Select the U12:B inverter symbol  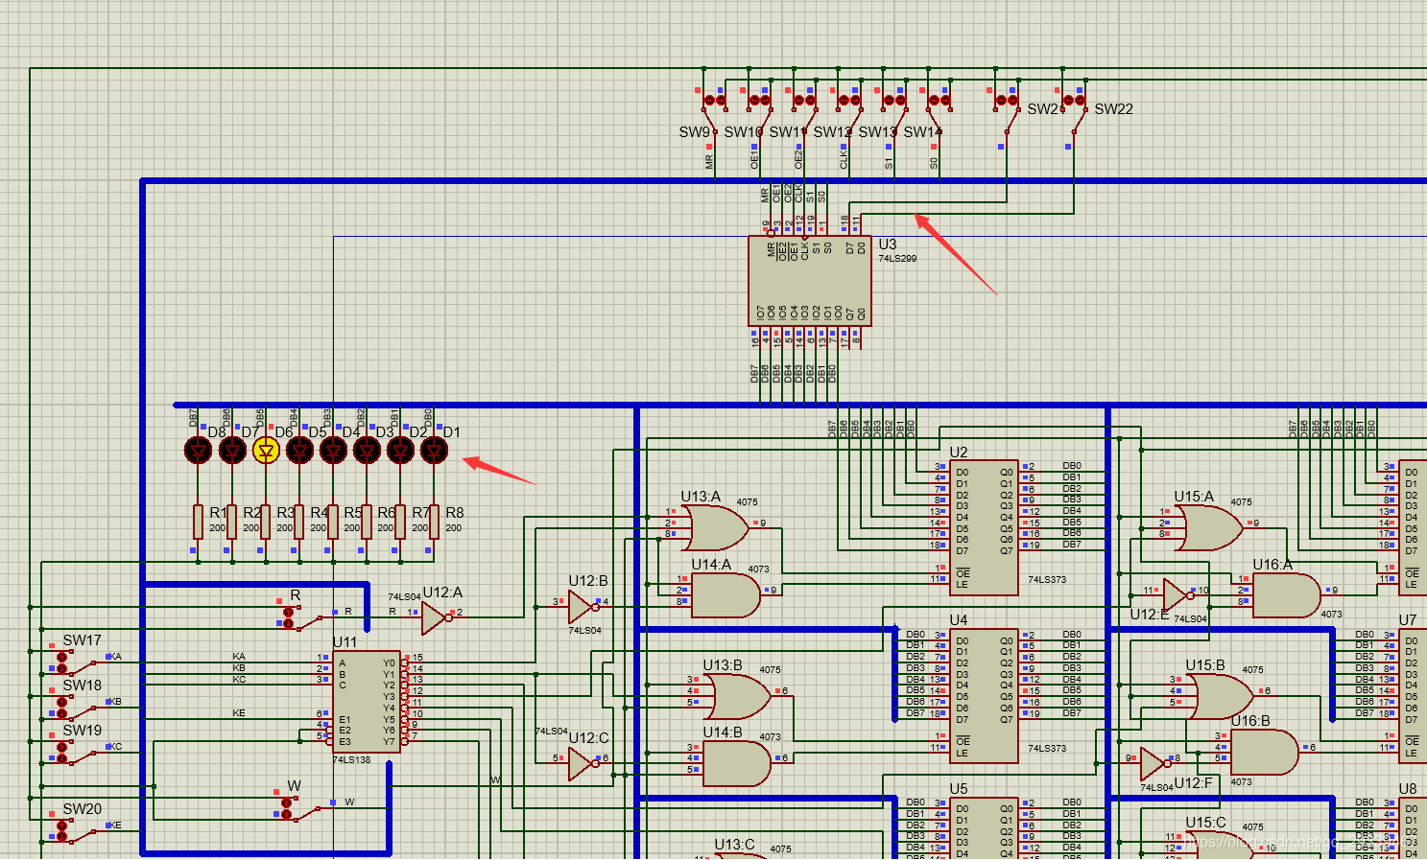pyautogui.click(x=582, y=607)
